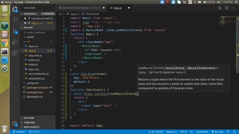Open .gitignore in the file tree

click(x=32, y=83)
